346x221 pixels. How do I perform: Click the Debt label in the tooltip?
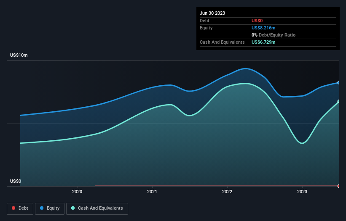(x=204, y=21)
